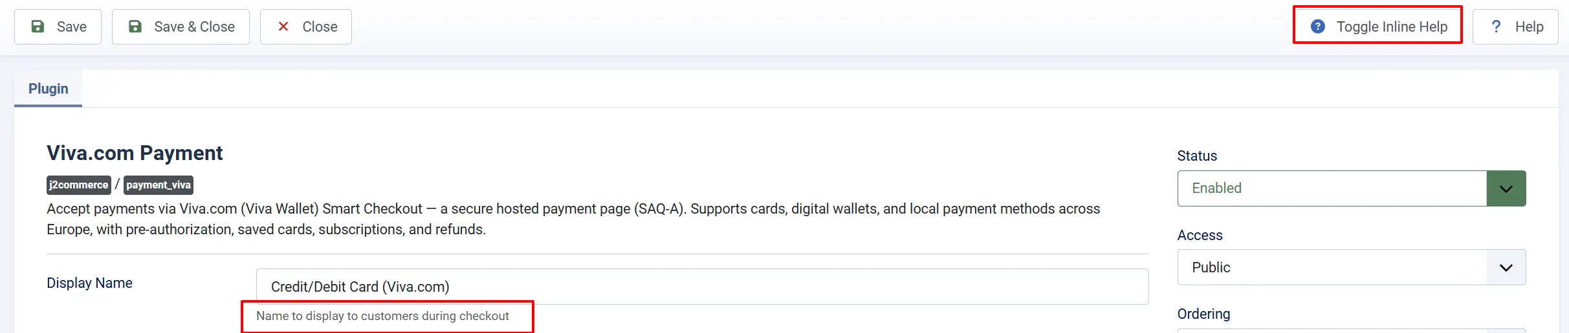Open the Help button
Image resolution: width=1569 pixels, height=333 pixels.
click(x=1515, y=26)
